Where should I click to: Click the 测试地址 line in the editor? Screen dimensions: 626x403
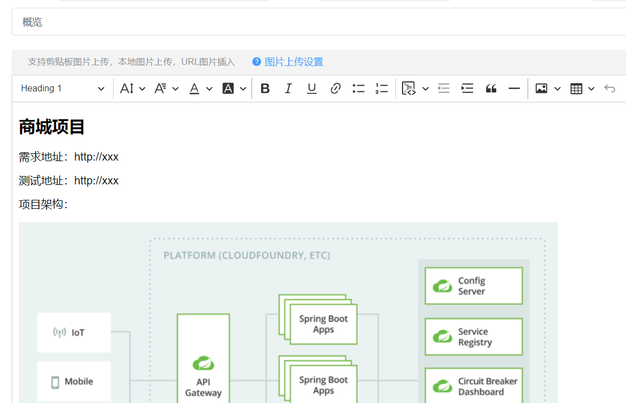pos(69,180)
